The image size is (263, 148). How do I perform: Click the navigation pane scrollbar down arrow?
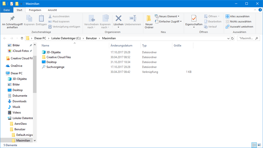click(35, 141)
